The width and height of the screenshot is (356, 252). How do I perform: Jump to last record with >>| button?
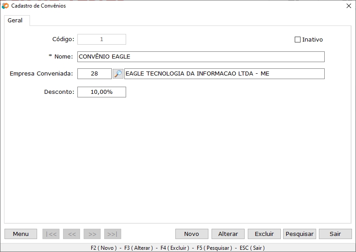click(113, 234)
